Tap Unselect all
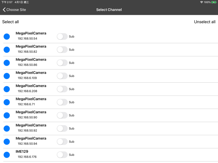Screen dimensions: 218x163 (205, 22)
